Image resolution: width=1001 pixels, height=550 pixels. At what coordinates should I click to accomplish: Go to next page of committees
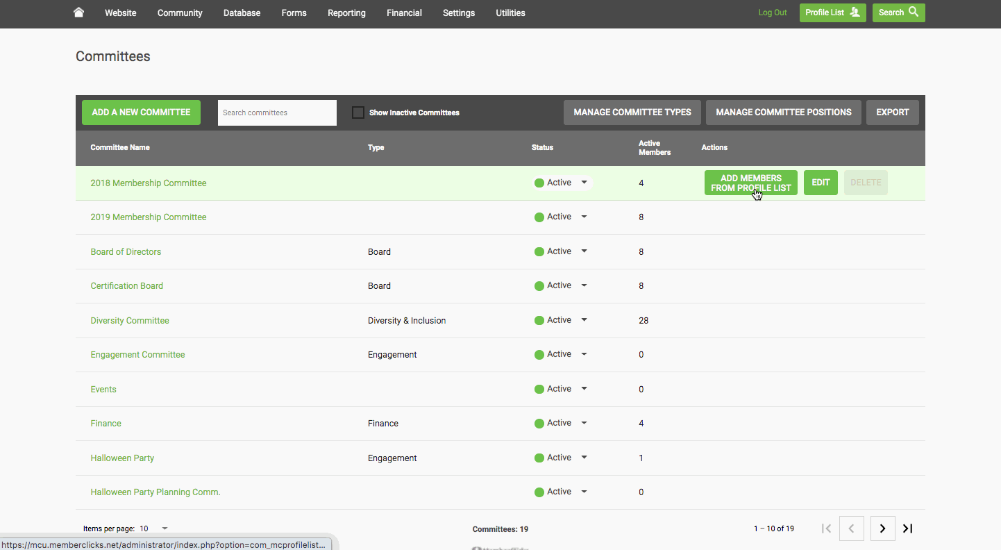coord(882,528)
